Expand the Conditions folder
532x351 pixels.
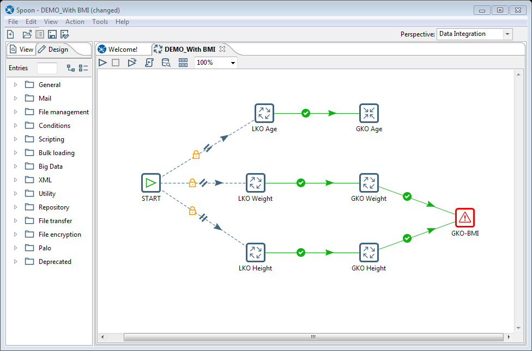click(15, 125)
